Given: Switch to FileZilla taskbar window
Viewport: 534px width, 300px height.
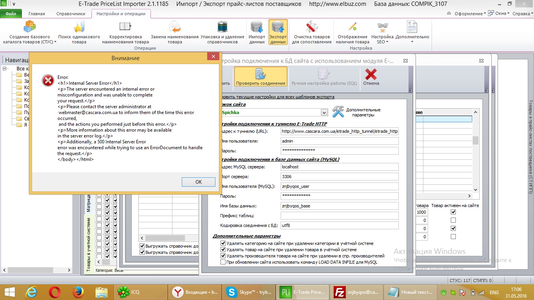Looking at the screenshot, I should point(356,292).
